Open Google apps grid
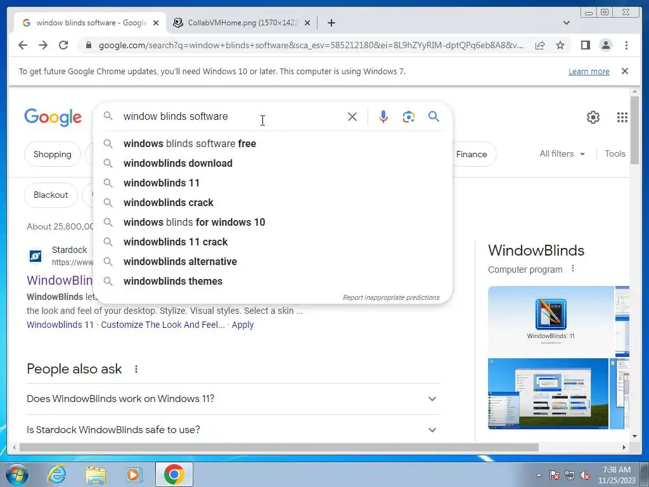This screenshot has height=487, width=649. [x=622, y=117]
